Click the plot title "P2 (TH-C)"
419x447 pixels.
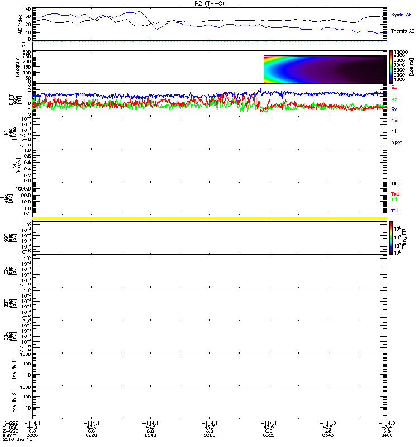(x=209, y=3)
